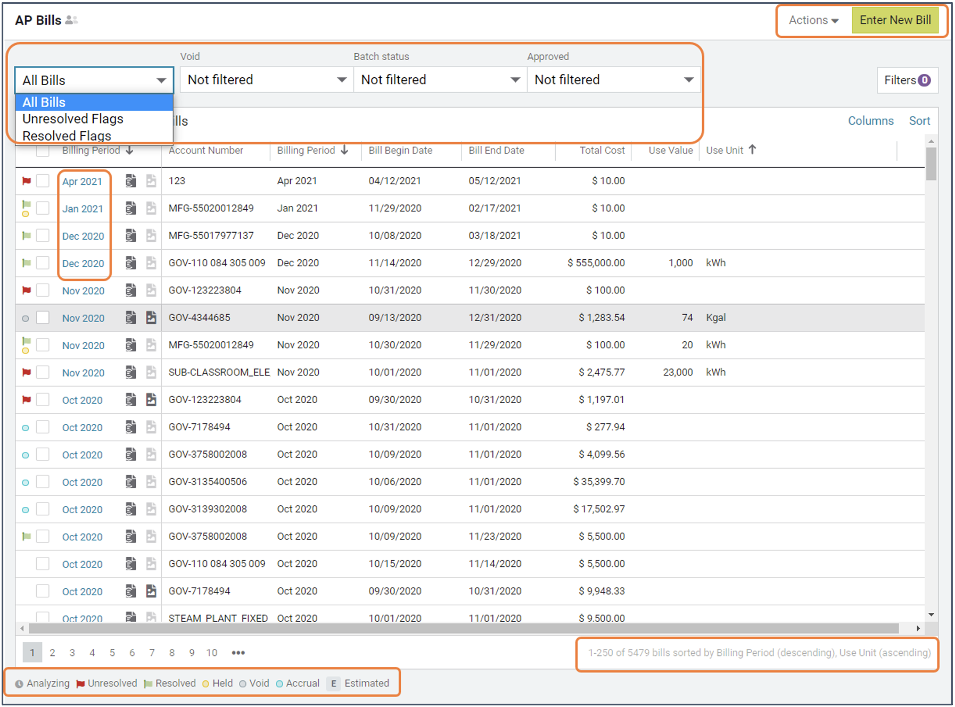Click the red unresolved flag on Apr 2021 bill
This screenshot has width=955, height=707.
[x=26, y=182]
